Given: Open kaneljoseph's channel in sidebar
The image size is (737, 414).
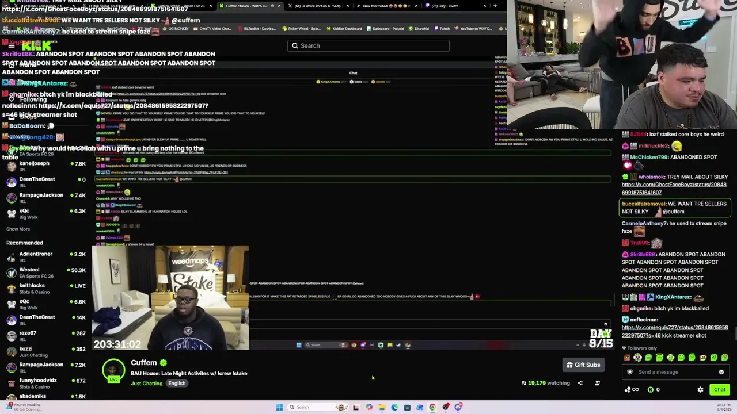Looking at the screenshot, I should (x=46, y=166).
